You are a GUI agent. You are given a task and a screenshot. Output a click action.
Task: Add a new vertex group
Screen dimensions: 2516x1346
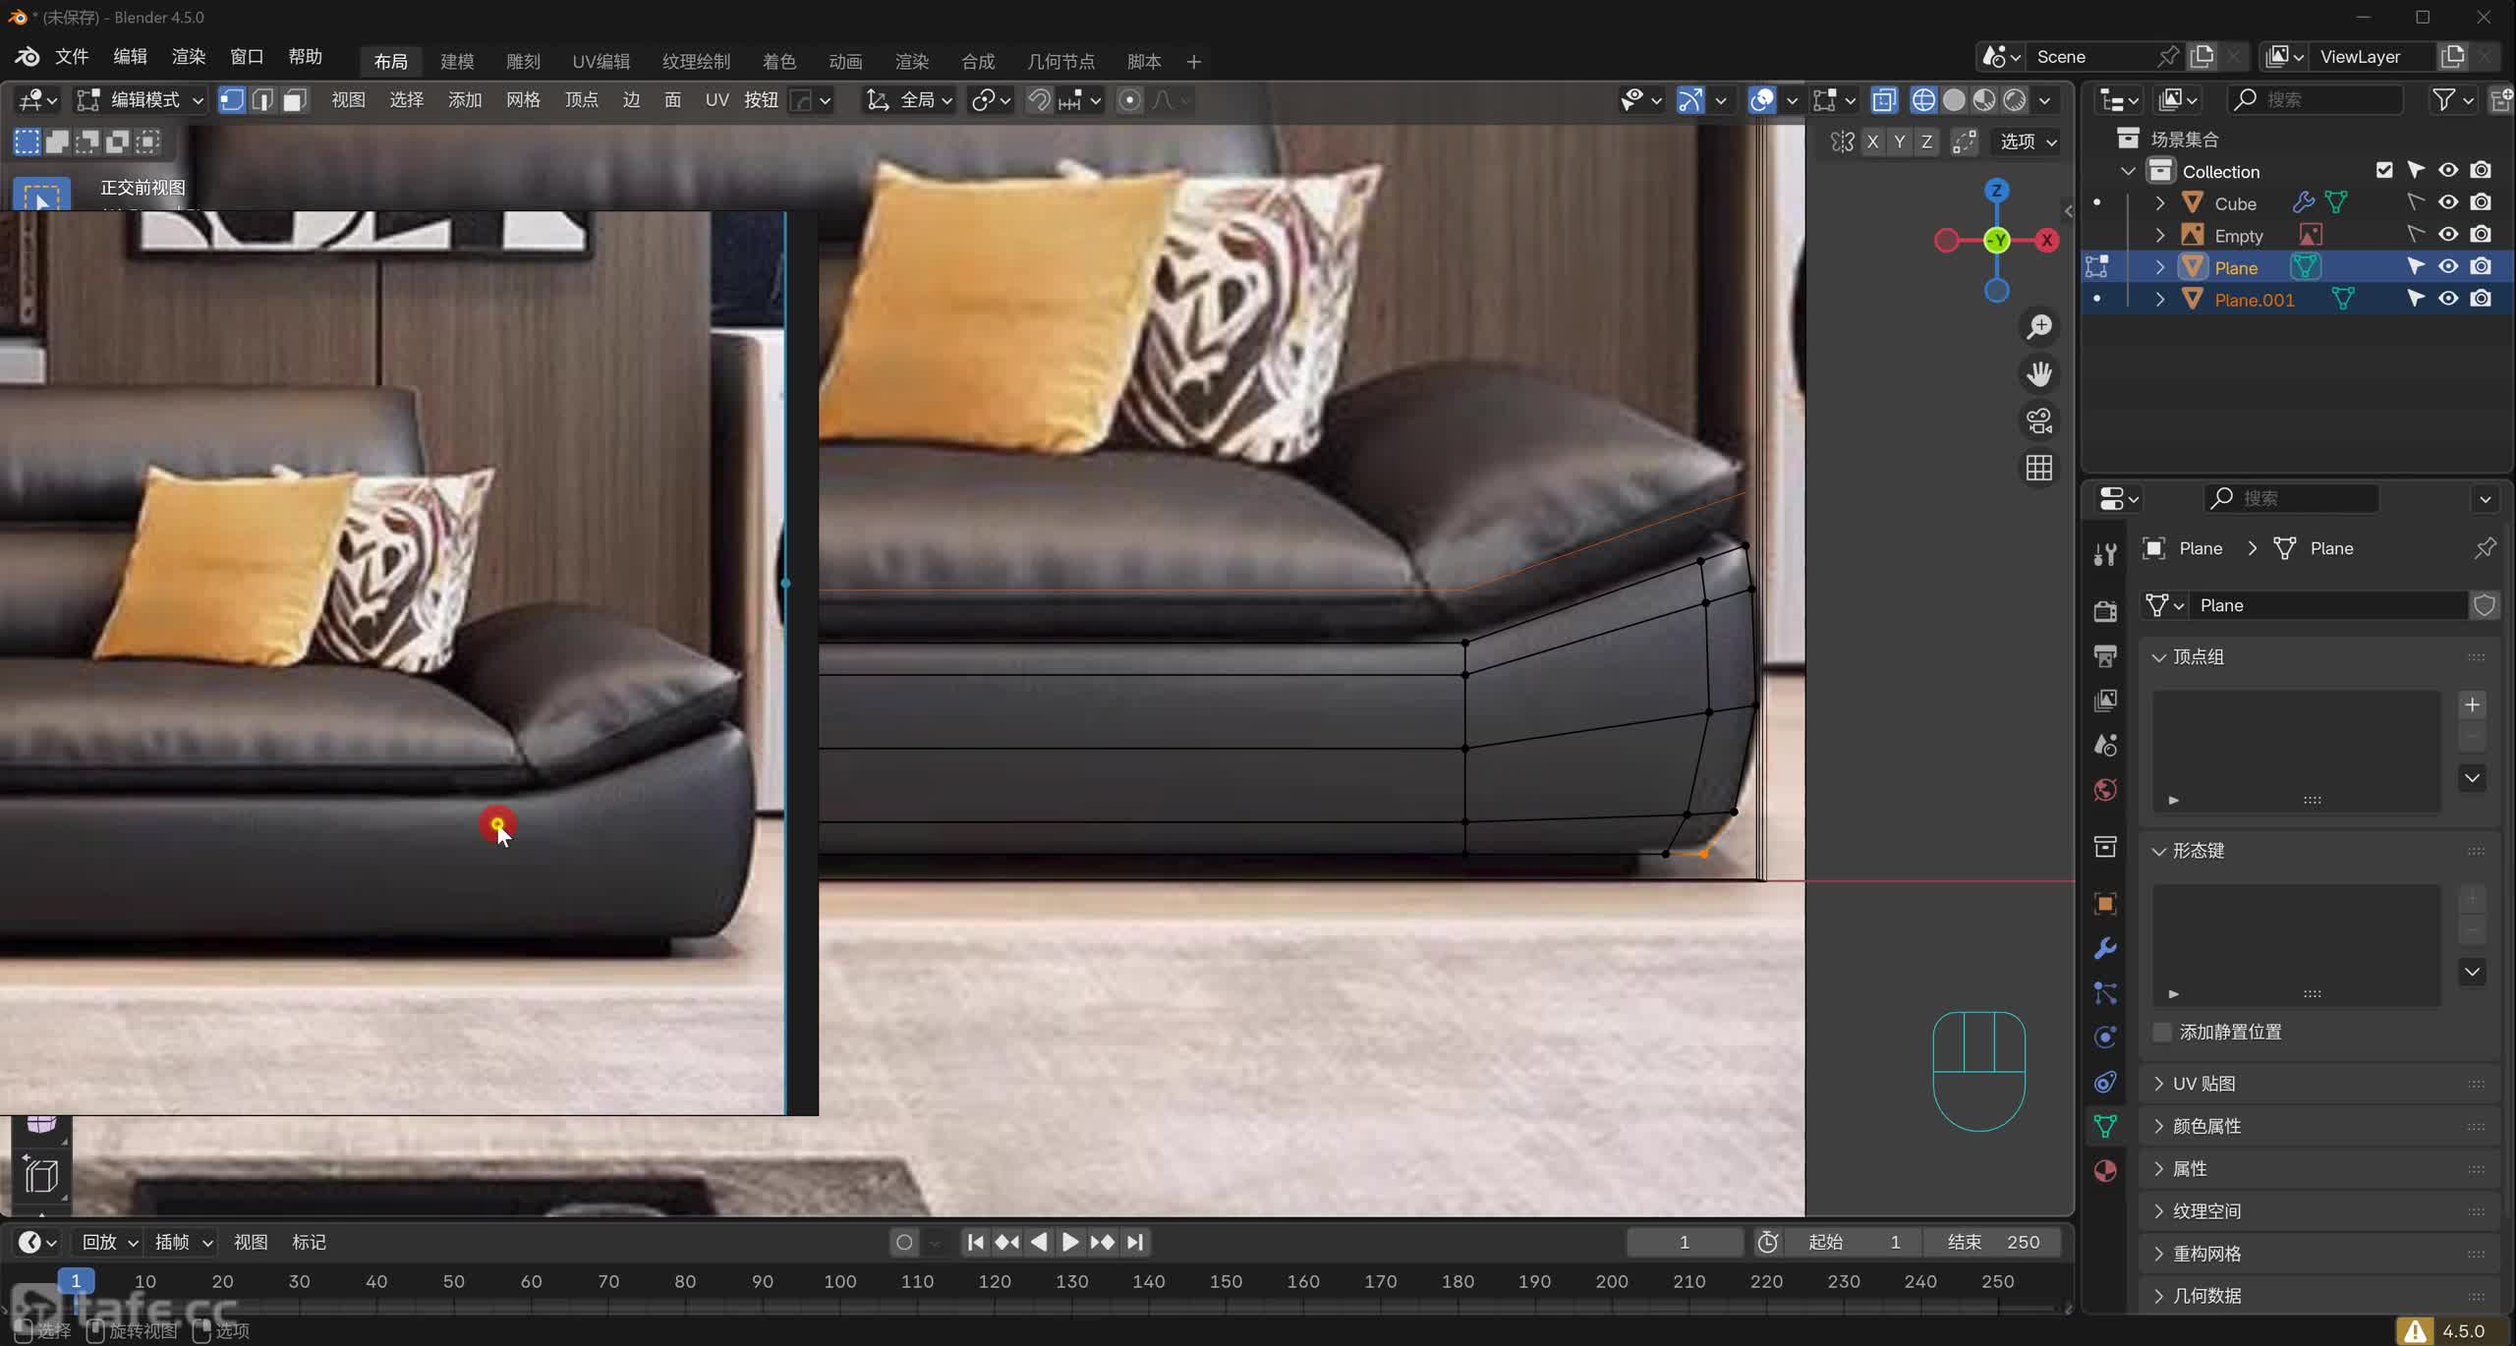[2472, 704]
